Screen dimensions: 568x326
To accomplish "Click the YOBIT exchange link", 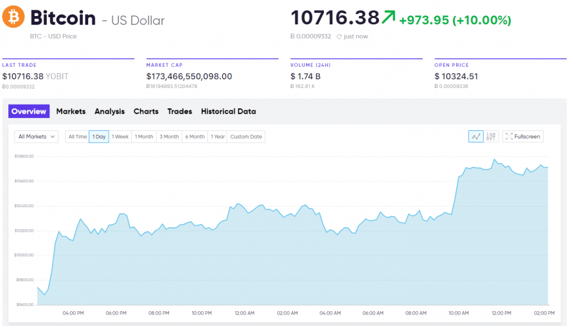I will click(x=57, y=76).
